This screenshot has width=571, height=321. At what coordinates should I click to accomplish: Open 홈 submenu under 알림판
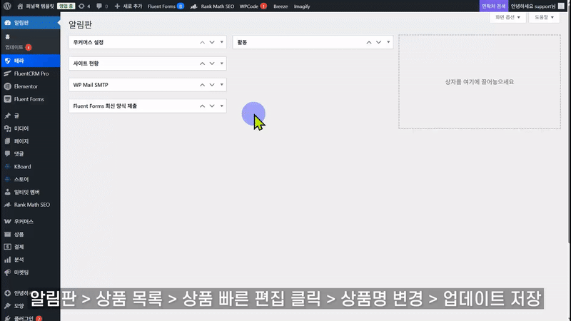click(8, 37)
